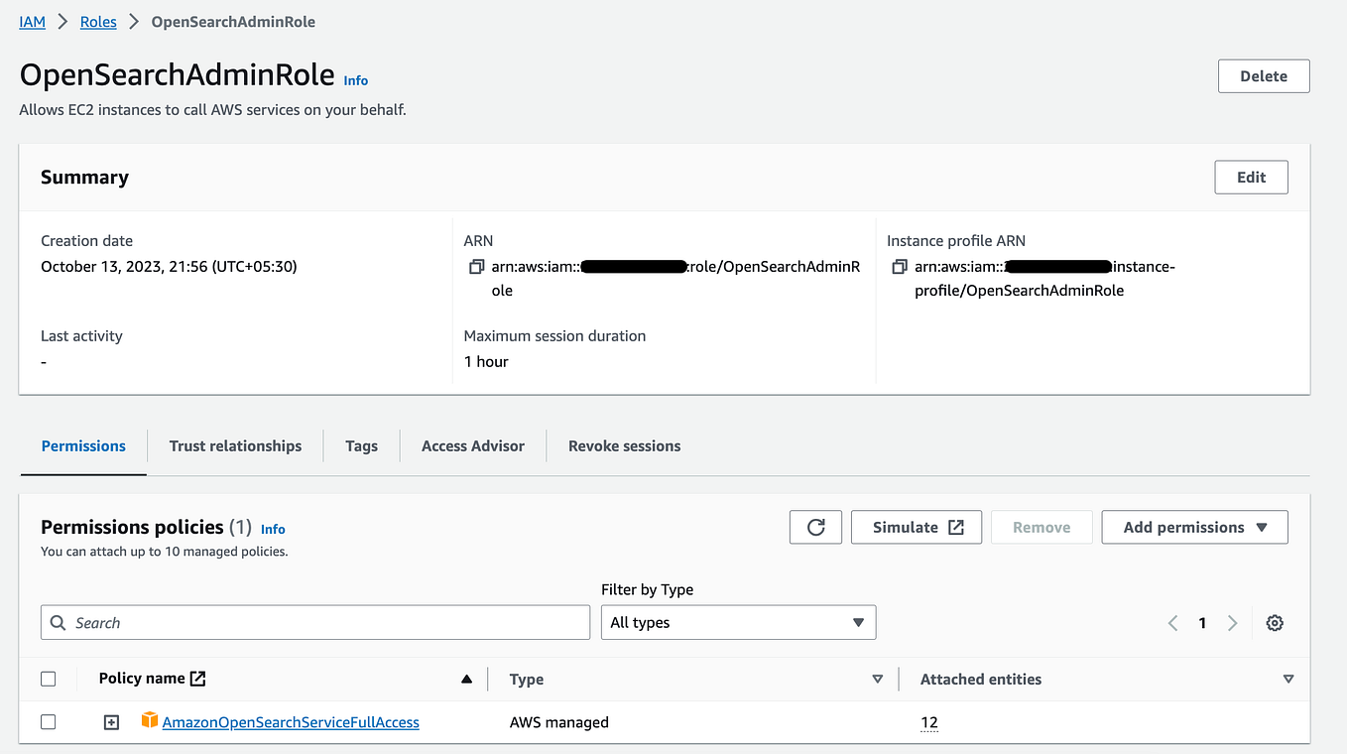Viewport: 1347px width, 754px height.
Task: Expand the AmazonOpenSearchServiceFullAccess policy details
Action: (111, 721)
